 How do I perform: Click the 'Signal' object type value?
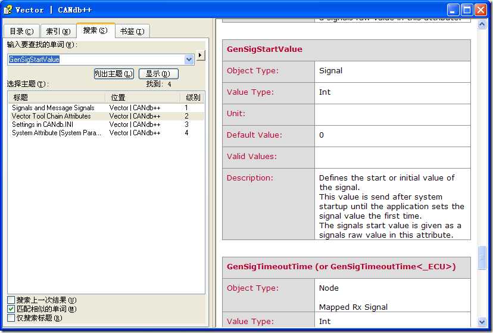pyautogui.click(x=330, y=70)
